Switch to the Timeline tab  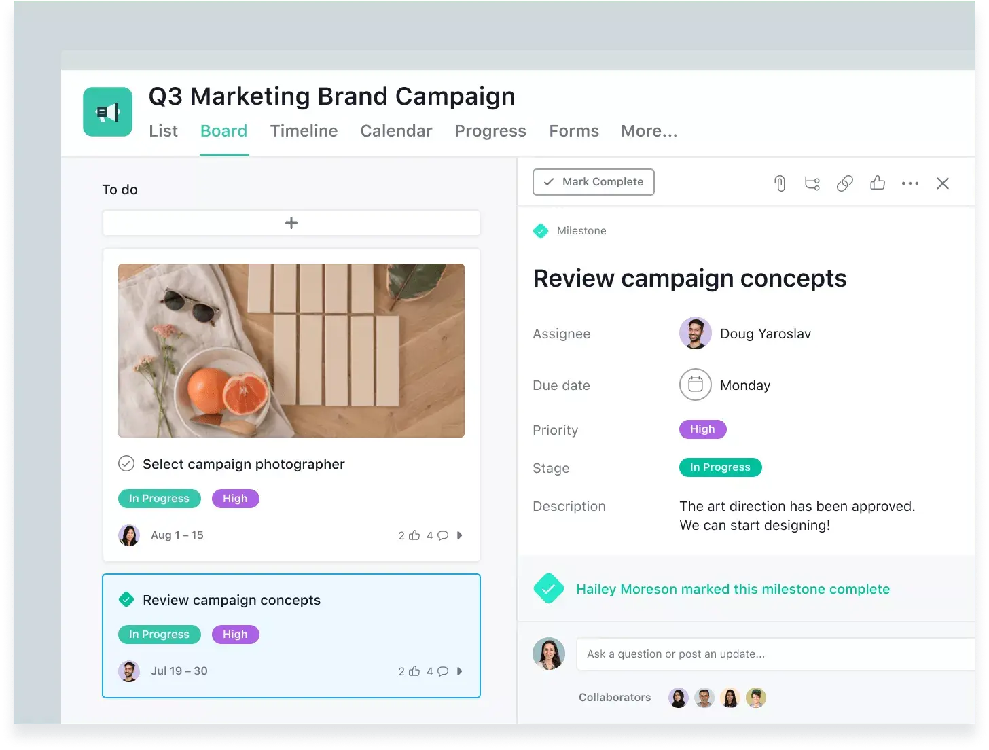tap(304, 131)
